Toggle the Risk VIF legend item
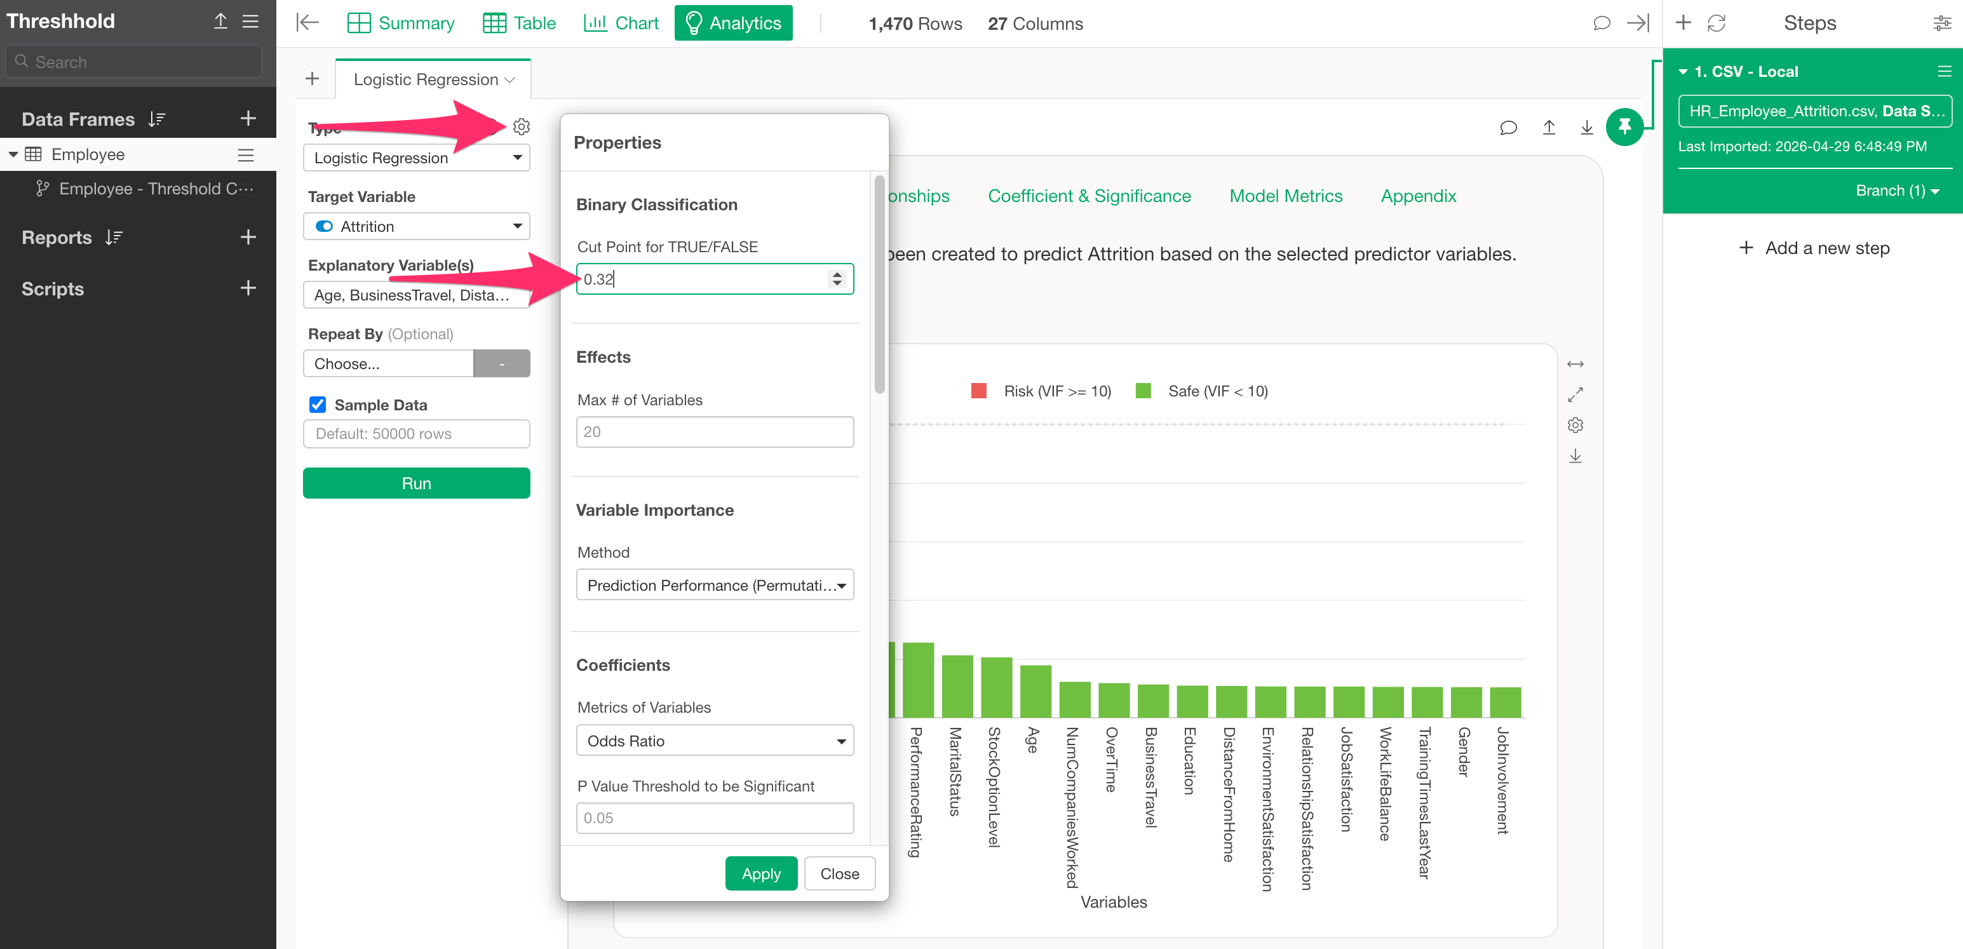1963x949 pixels. [x=1041, y=391]
